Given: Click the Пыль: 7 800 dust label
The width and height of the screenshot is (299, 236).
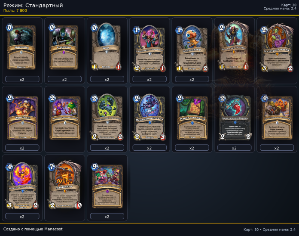Looking at the screenshot, I should tap(15, 11).
